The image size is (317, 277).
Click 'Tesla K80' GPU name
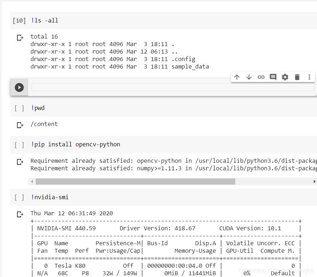point(70,266)
